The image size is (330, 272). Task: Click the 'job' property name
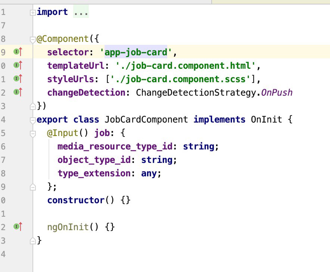(x=102, y=133)
